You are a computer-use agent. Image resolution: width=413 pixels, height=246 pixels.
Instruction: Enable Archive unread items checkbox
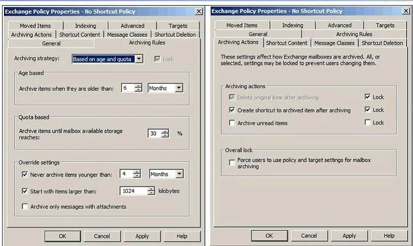[232, 122]
